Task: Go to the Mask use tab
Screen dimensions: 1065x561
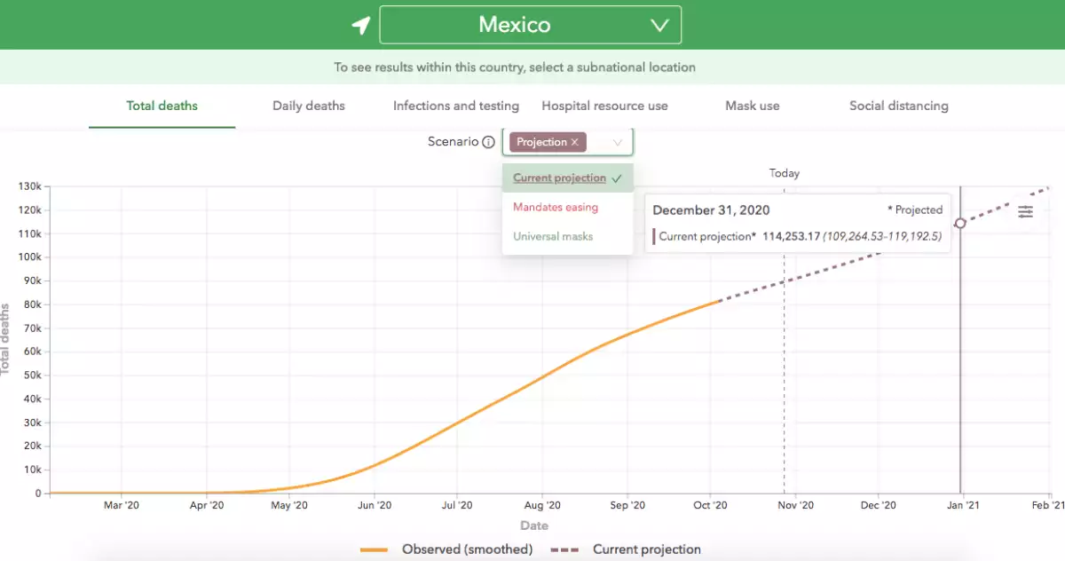Action: pos(752,106)
